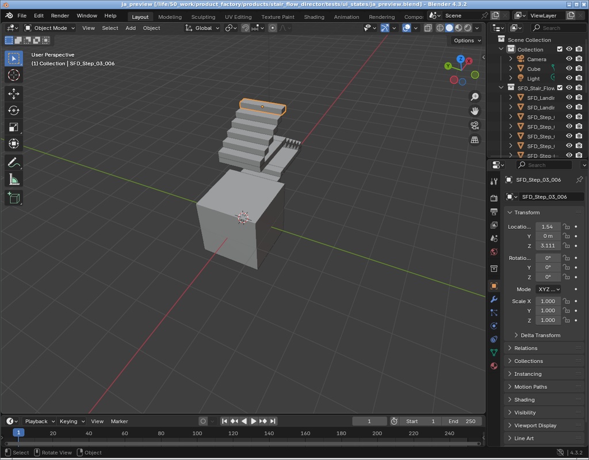Click the outliner search field
589x460 pixels.
(558, 28)
